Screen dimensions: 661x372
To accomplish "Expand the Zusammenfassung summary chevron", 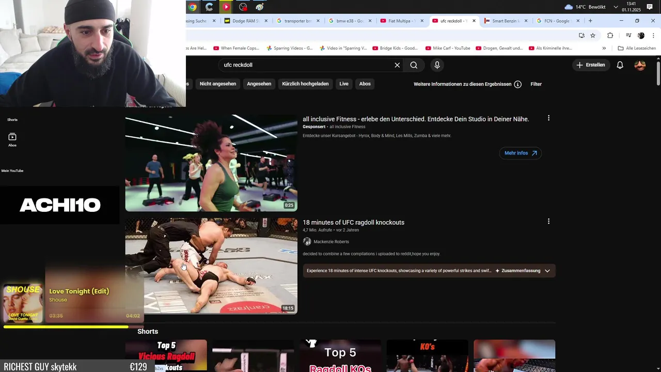I will tap(547, 271).
